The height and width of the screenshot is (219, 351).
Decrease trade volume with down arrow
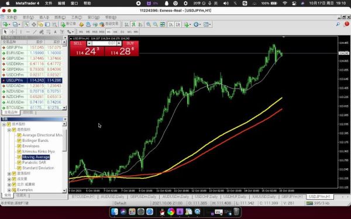coord(89,43)
